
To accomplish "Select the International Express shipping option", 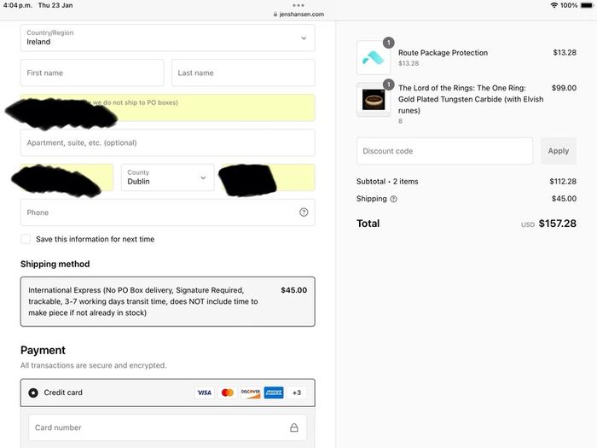I will pyautogui.click(x=167, y=302).
